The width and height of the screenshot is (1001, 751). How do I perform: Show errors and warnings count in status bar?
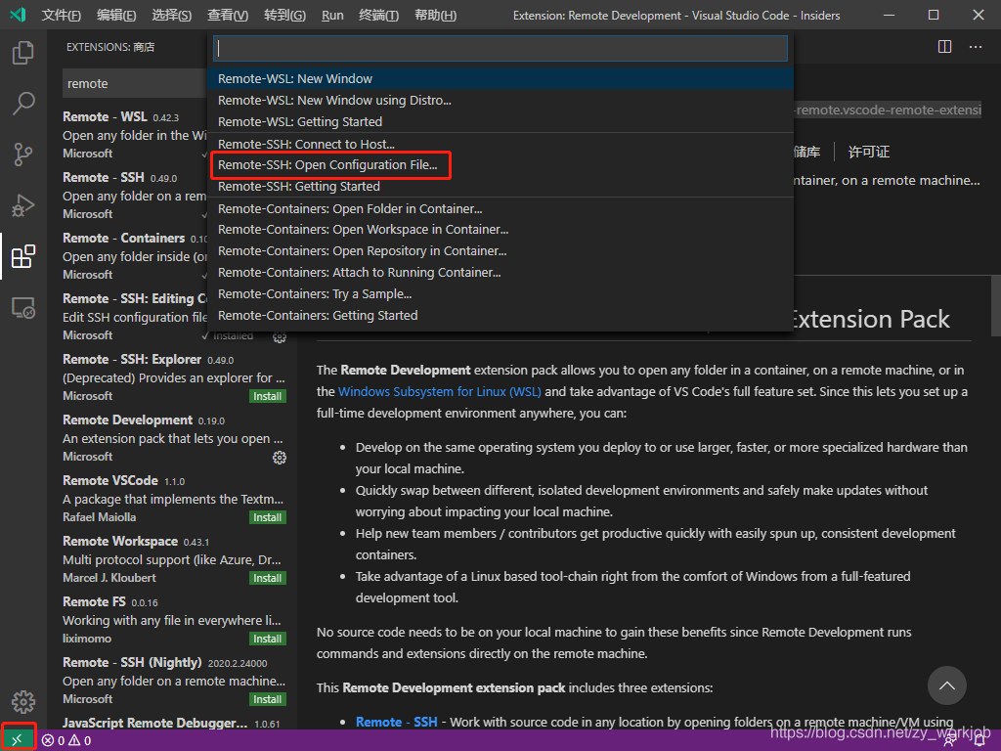click(66, 741)
